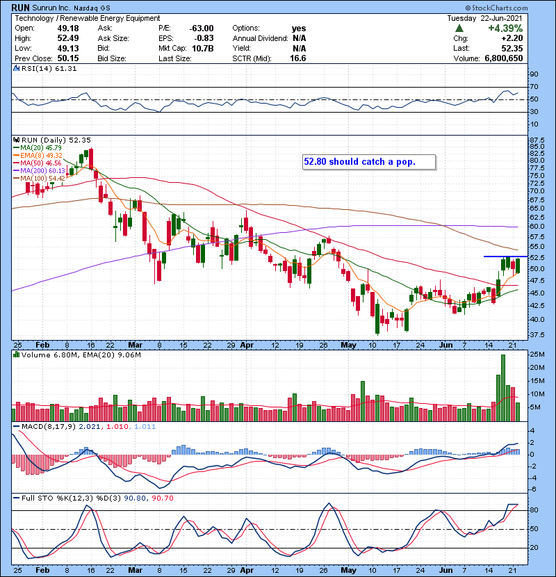This screenshot has height=577, width=556.
Task: Click the tallest green volume bar in June
Action: [503, 388]
